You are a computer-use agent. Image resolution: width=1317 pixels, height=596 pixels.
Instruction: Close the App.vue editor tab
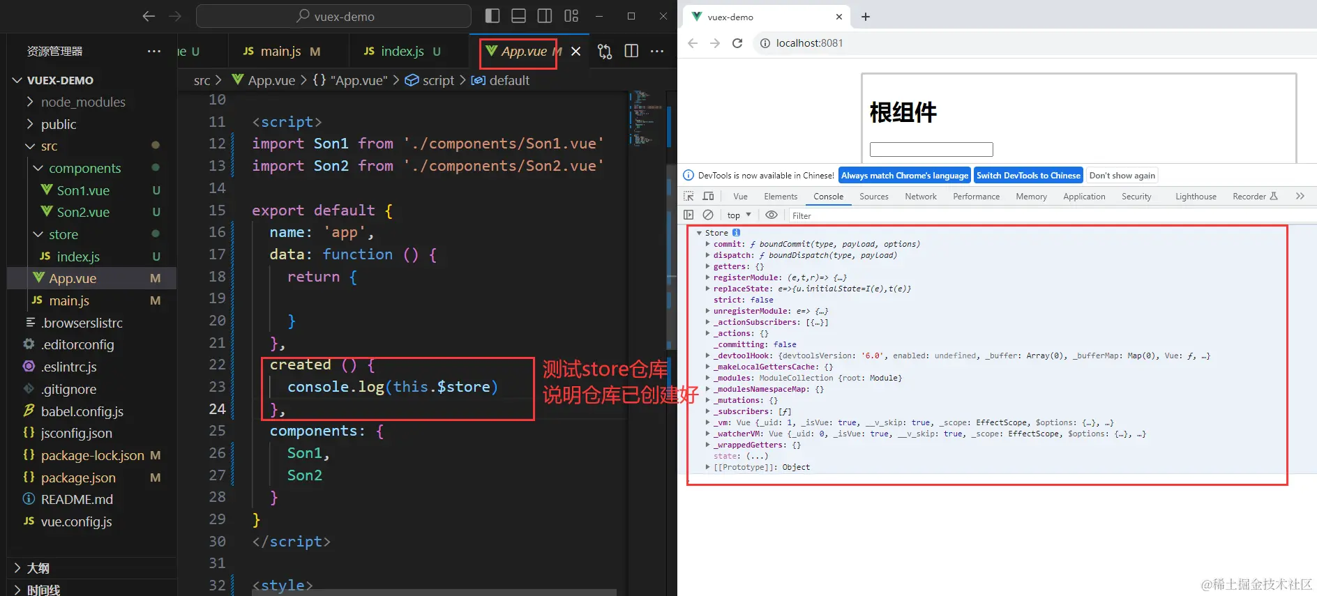pyautogui.click(x=575, y=52)
